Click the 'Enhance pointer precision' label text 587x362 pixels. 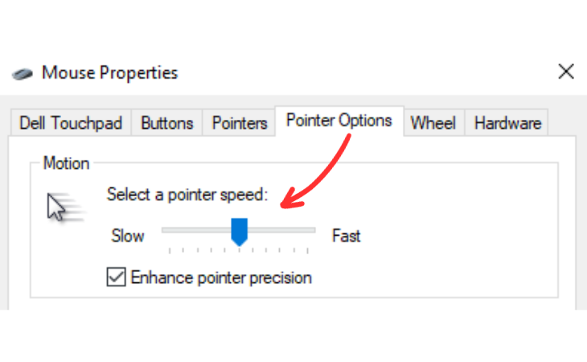(221, 278)
